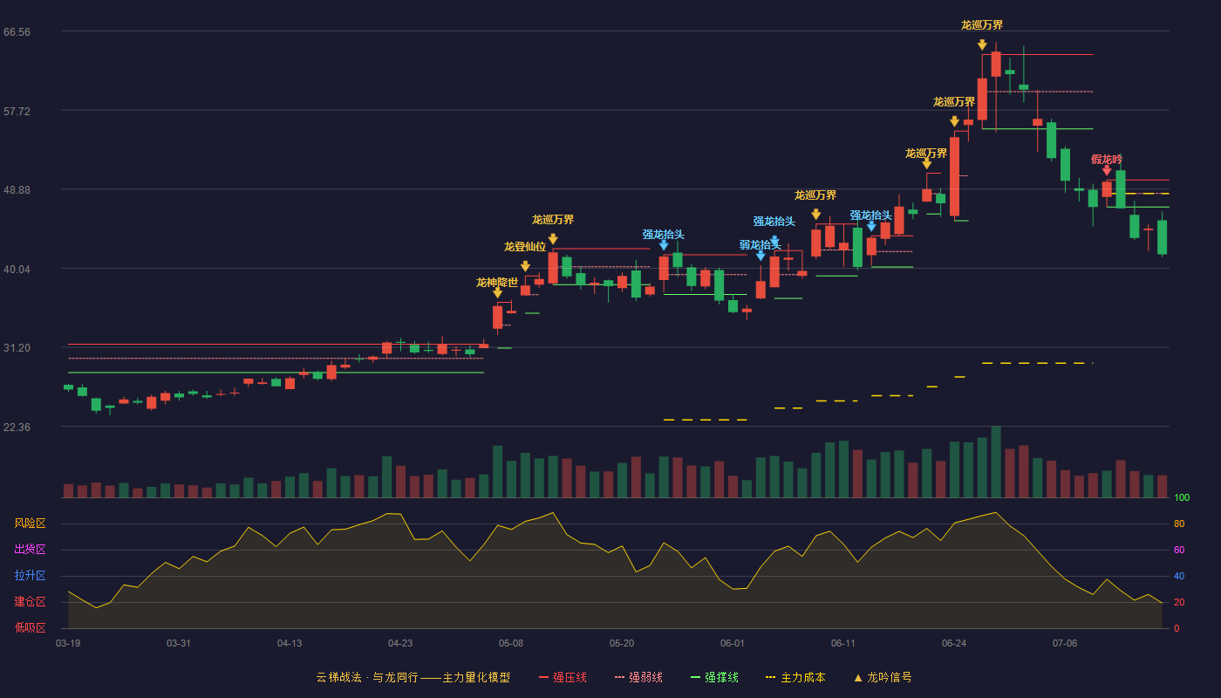
Task: Click the orange 80 indicator axis value
Action: click(x=1179, y=523)
